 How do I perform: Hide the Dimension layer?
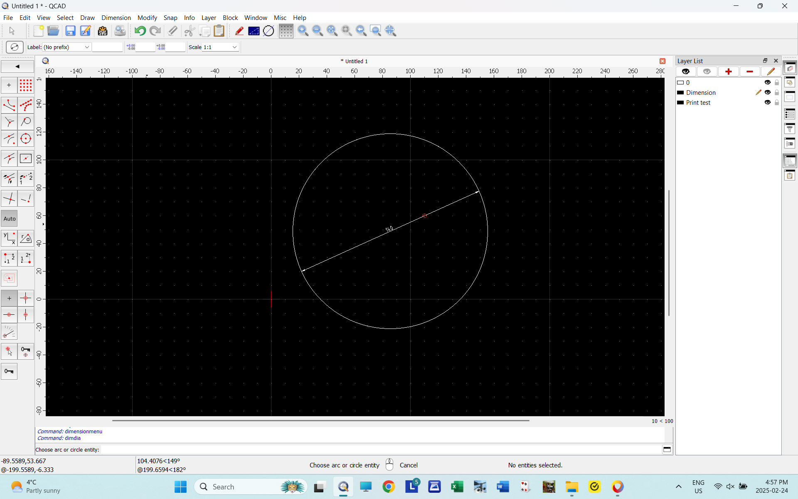pyautogui.click(x=768, y=92)
